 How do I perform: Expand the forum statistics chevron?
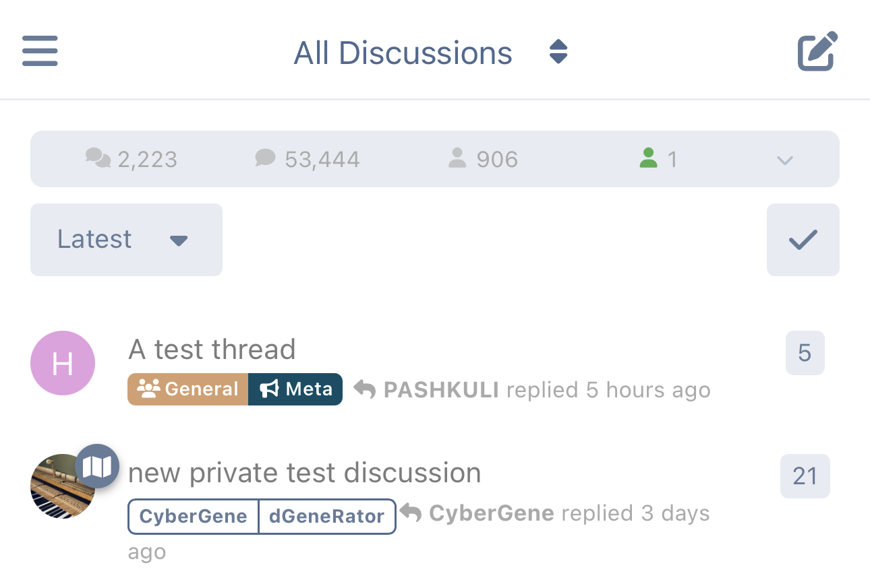tap(784, 160)
